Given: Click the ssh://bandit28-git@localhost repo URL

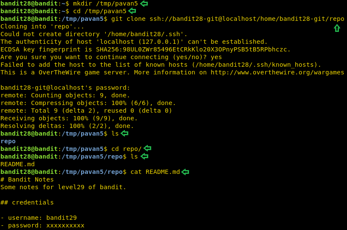Looking at the screenshot, I should pyautogui.click(x=247, y=19).
